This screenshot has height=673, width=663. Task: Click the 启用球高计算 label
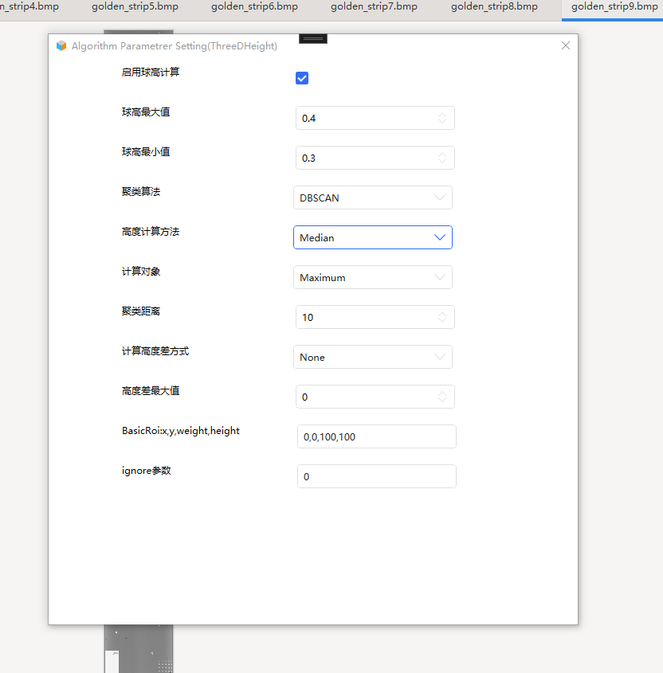pyautogui.click(x=151, y=72)
